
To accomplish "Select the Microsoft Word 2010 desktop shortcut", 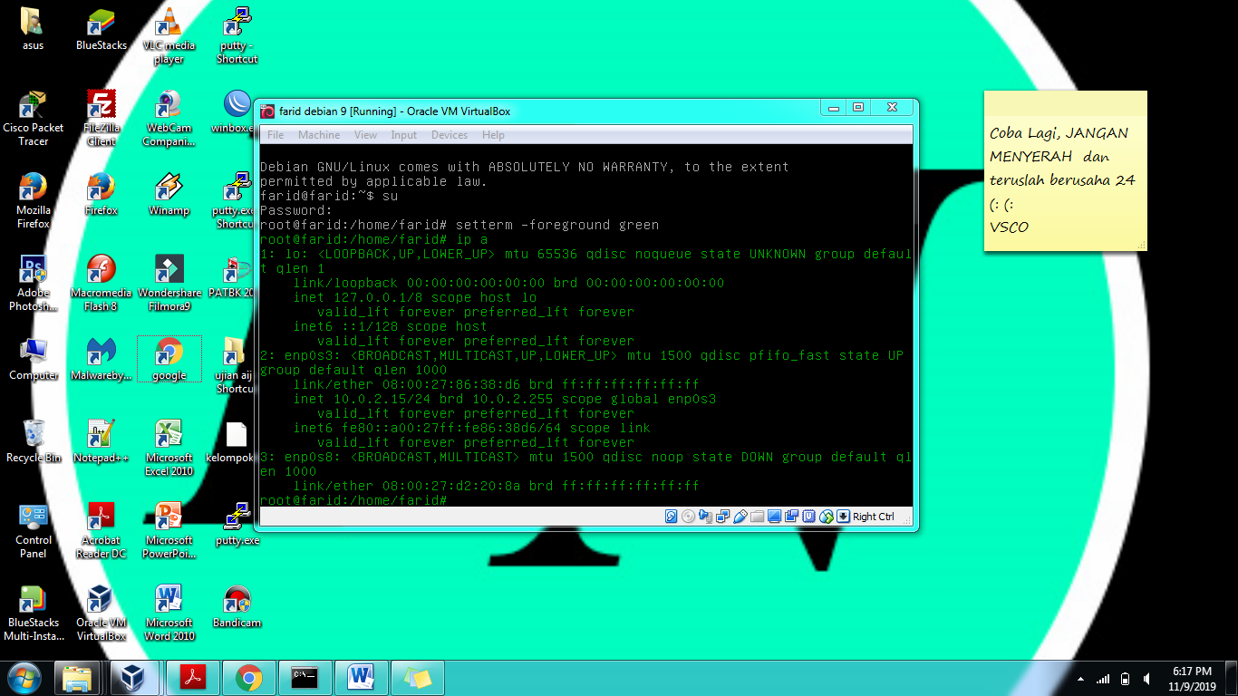I will tap(169, 613).
